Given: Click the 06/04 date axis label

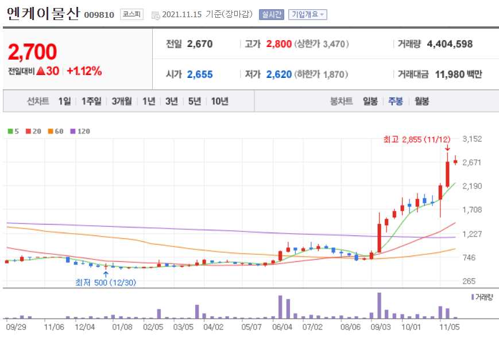Looking at the screenshot, I should click(282, 327).
